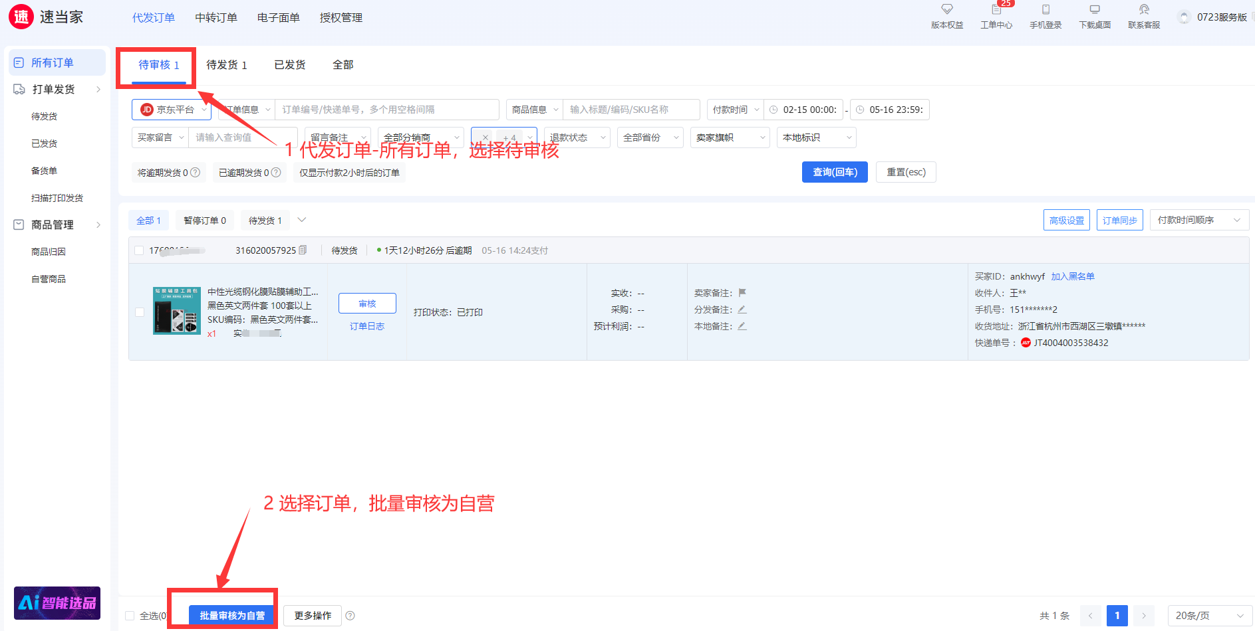This screenshot has width=1255, height=631.
Task: Click the 手机登录 phone icon
Action: tap(1045, 10)
